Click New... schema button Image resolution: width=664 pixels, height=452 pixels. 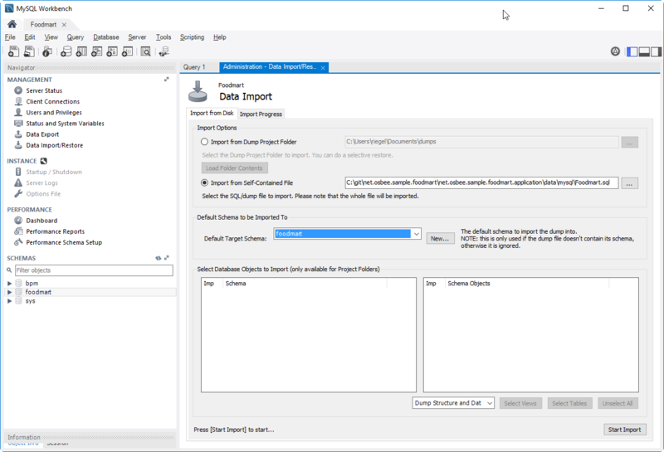click(440, 239)
